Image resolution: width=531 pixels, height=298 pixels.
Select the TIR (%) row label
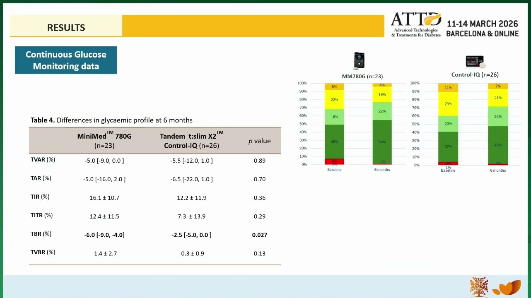40,197
